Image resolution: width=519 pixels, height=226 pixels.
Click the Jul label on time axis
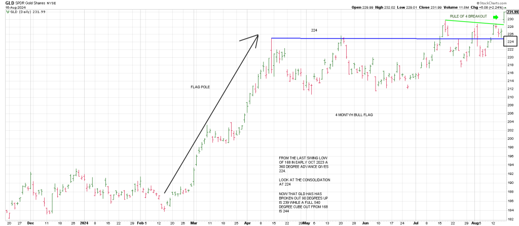(x=415, y=222)
